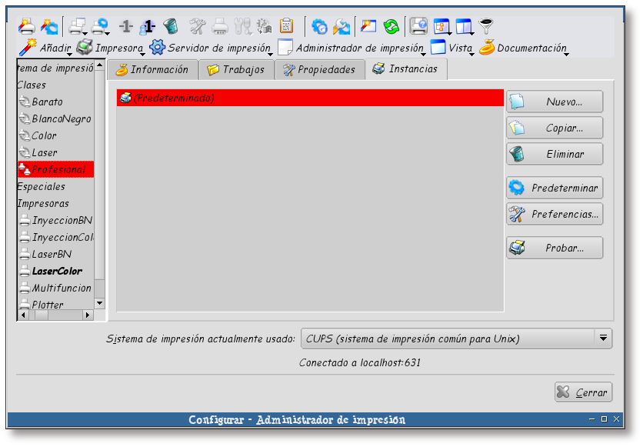Open printer tools with the wrench icon
The width and height of the screenshot is (643, 447).
(x=196, y=25)
